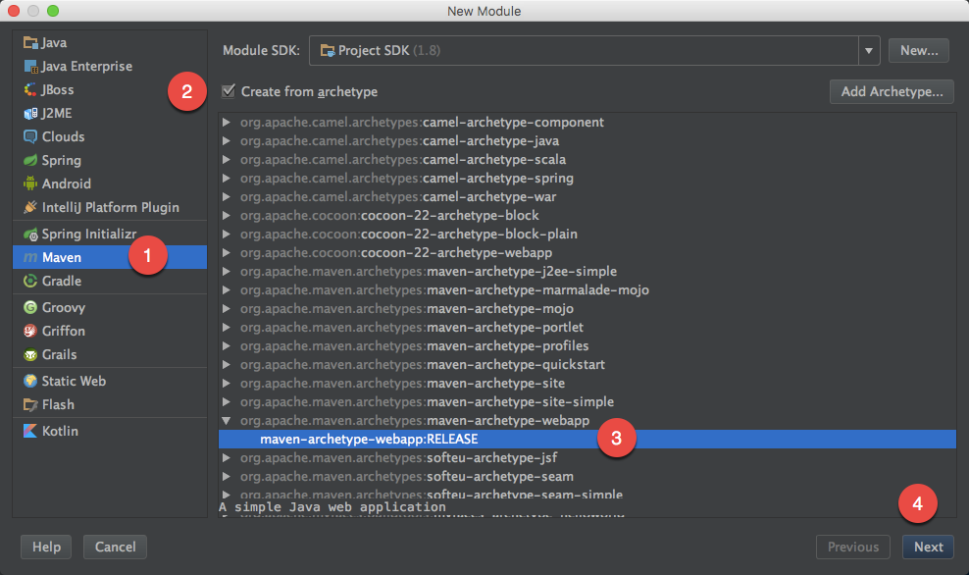The image size is (969, 575).
Task: Expand the camel-archetype-component node
Action: (227, 123)
